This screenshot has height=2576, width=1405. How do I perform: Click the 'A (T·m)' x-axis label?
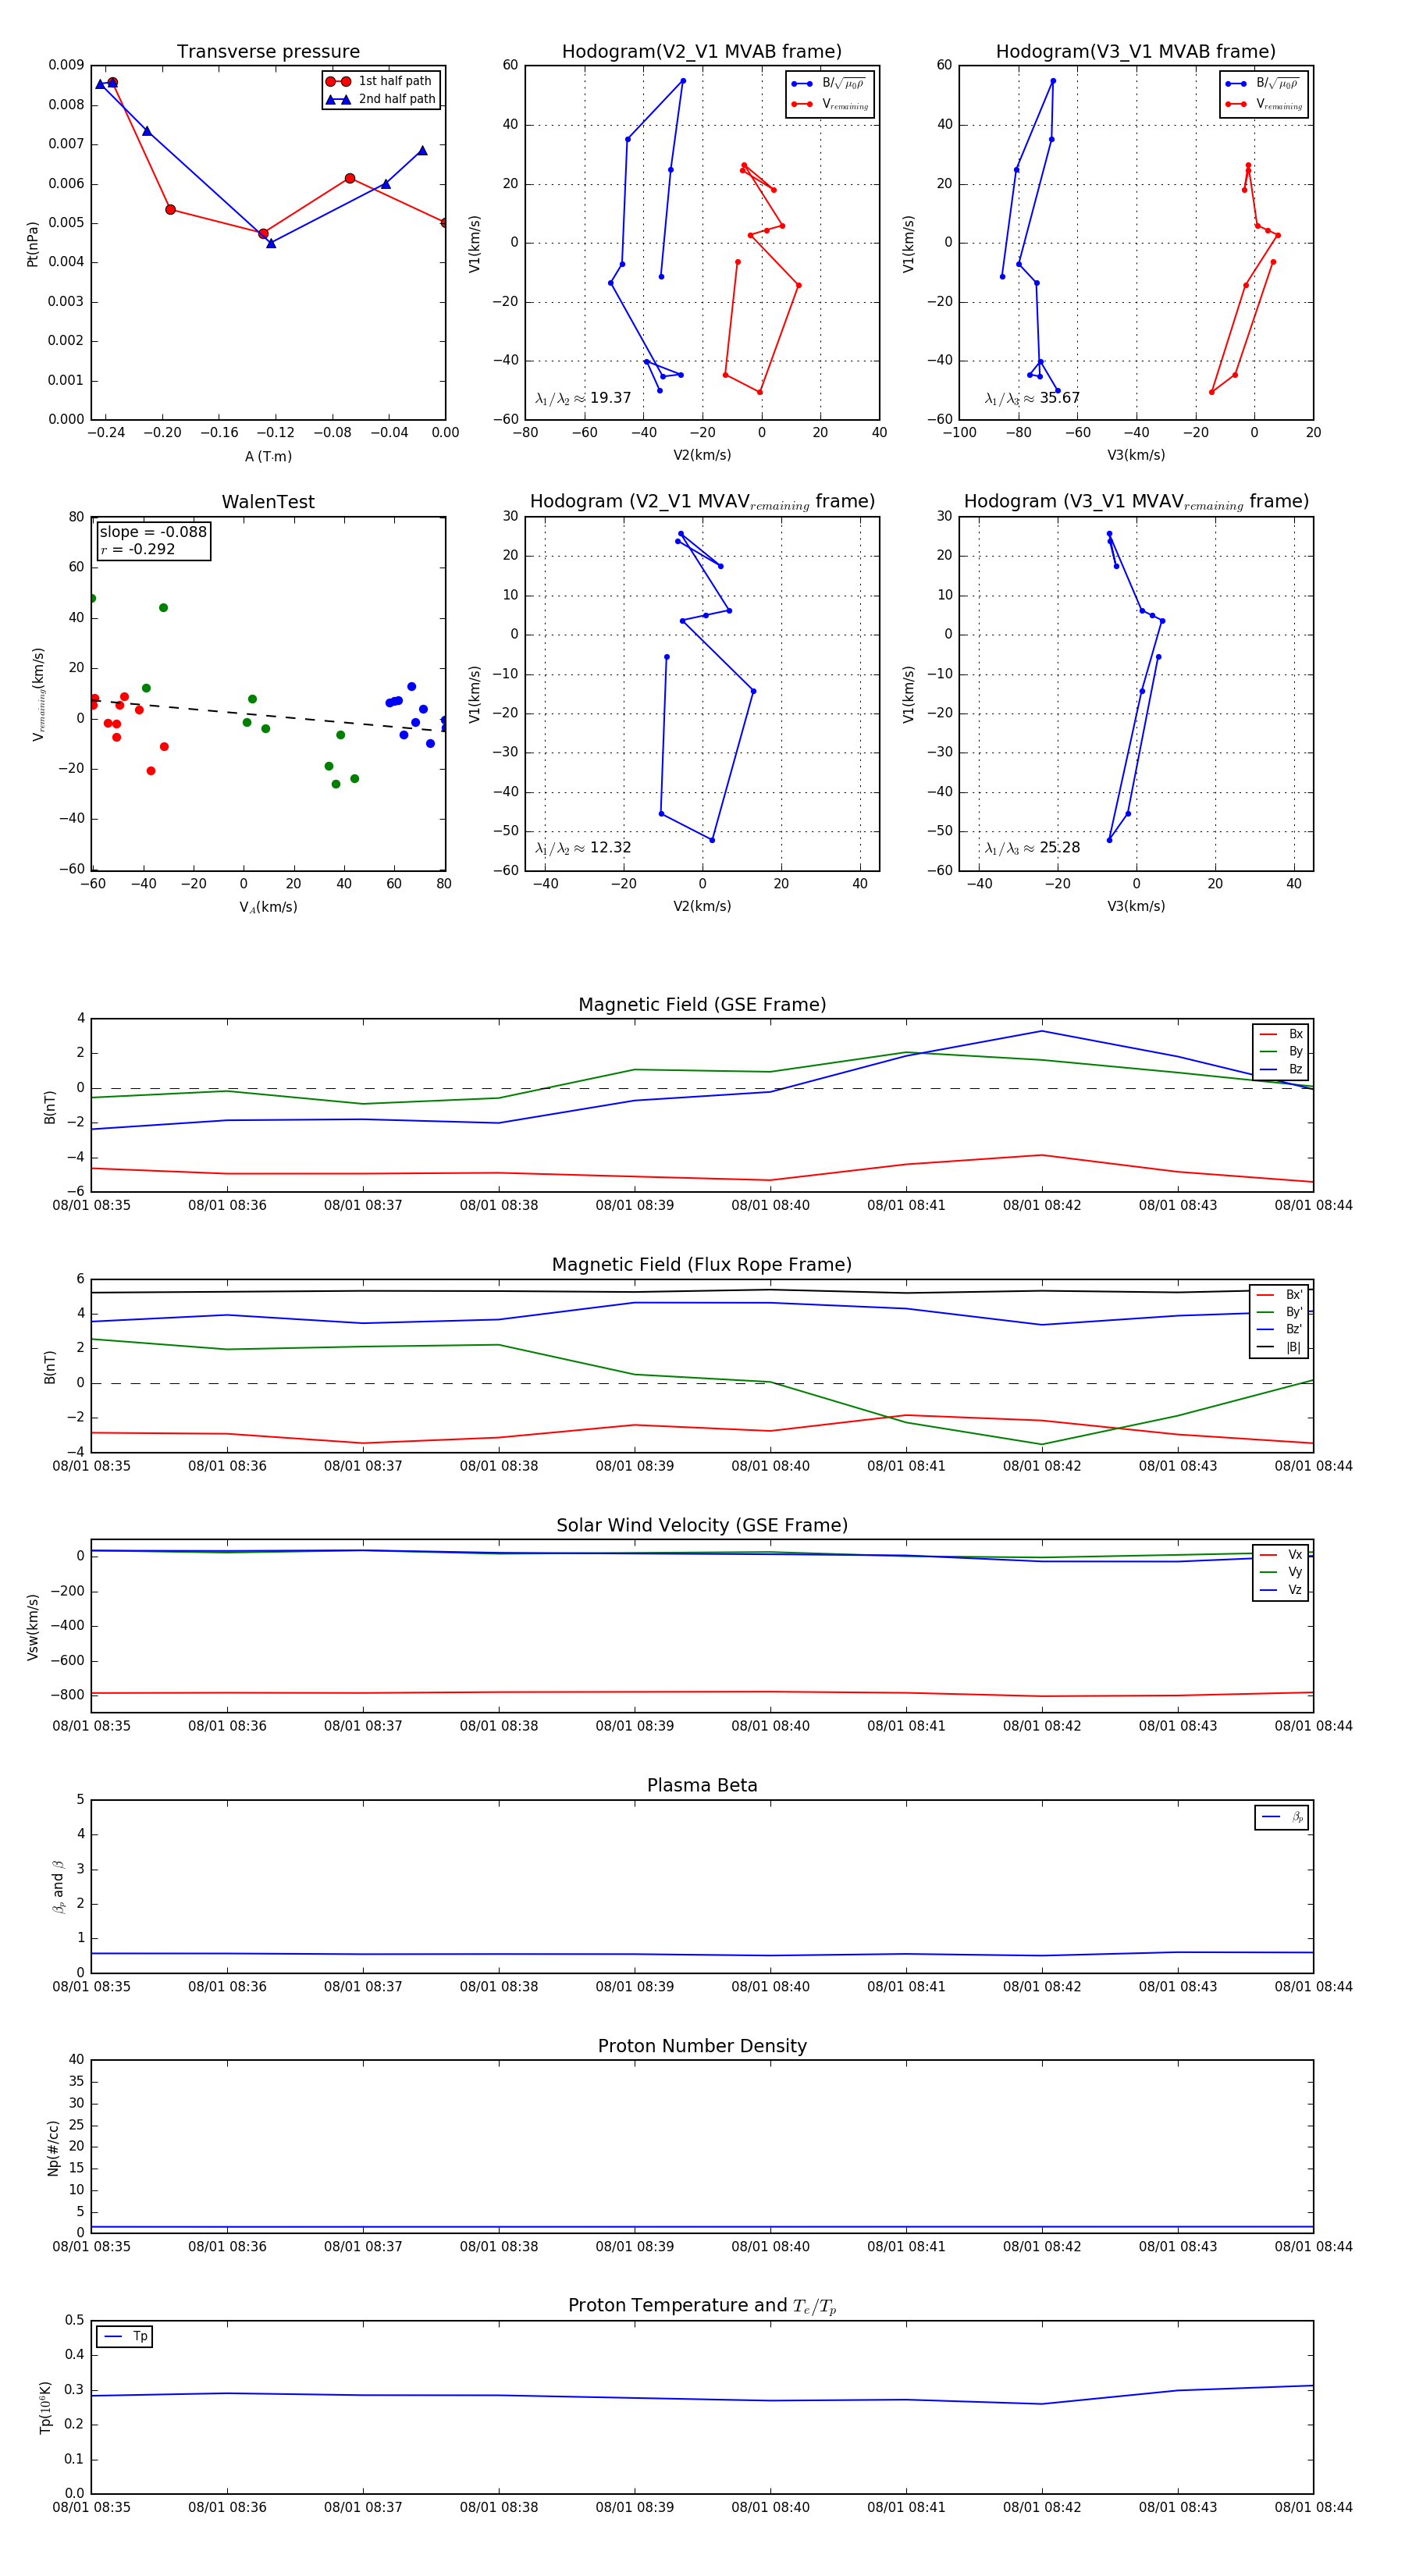tap(268, 457)
